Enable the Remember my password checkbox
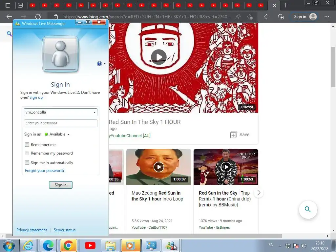The image size is (336, 252). click(x=27, y=153)
